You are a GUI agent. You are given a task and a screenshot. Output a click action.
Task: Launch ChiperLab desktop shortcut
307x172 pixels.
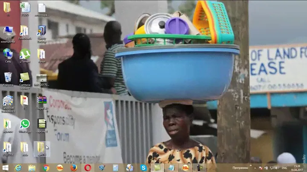41,101
